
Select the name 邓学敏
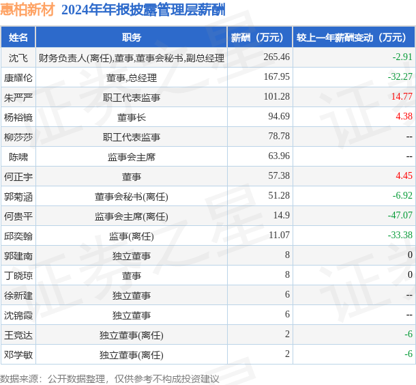[x=18, y=355]
